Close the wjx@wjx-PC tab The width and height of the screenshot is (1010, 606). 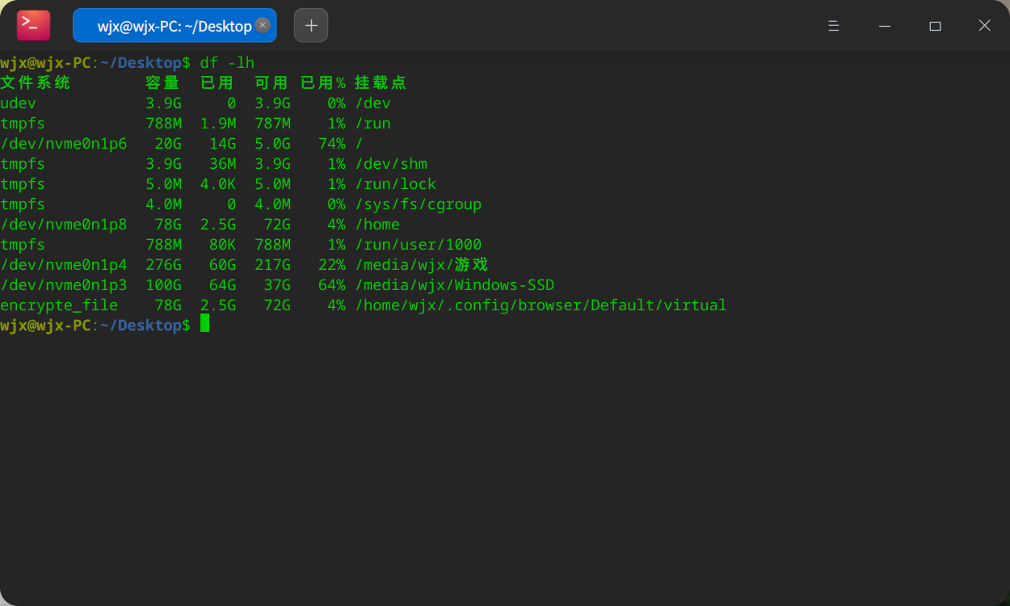pyautogui.click(x=263, y=25)
